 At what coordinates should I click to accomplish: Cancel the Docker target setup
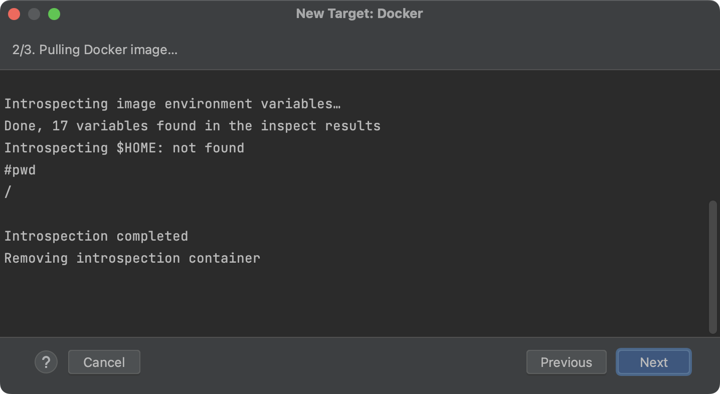pyautogui.click(x=104, y=362)
